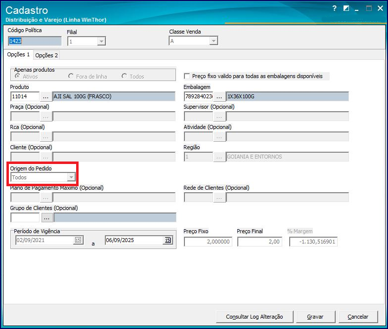Open Produto search ellipsis button
Image resolution: width=388 pixels, height=329 pixels.
46,96
